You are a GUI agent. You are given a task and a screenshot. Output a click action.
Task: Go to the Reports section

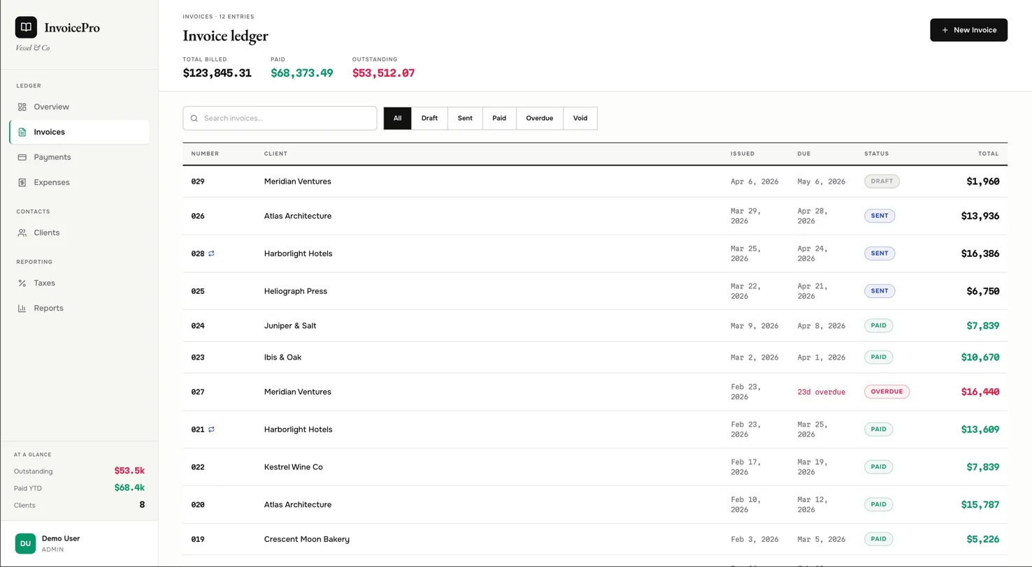pos(79,308)
